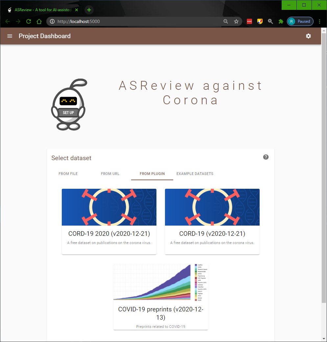This screenshot has width=327, height=342.
Task: Open the Paused profile button
Action: click(300, 21)
